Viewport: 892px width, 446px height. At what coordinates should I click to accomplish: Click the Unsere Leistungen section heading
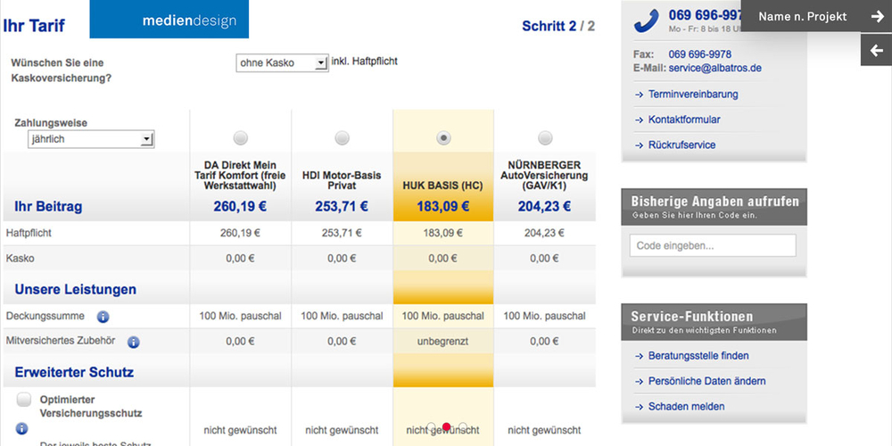point(76,290)
